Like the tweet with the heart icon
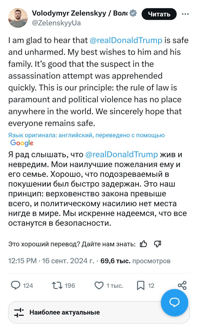Screen dimensions: 198x325 pos(99,286)
